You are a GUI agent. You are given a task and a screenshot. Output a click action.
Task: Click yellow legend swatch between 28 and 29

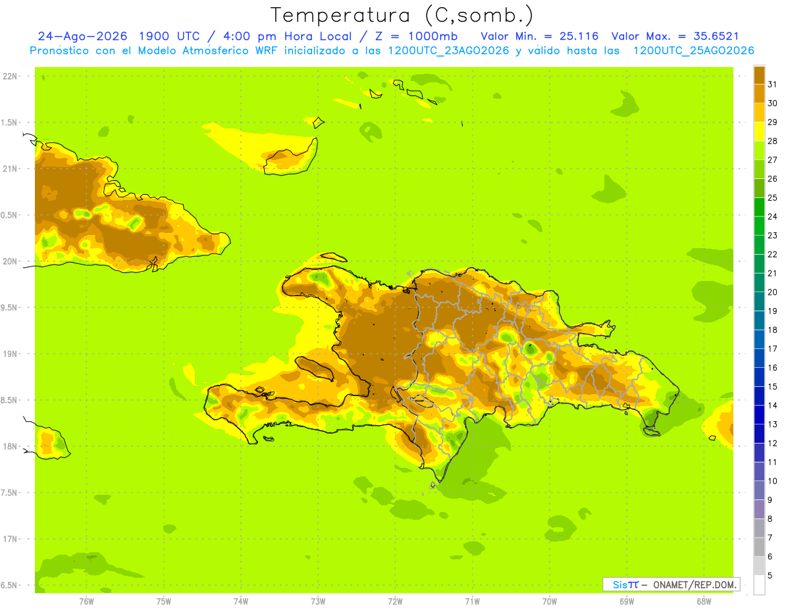click(759, 132)
